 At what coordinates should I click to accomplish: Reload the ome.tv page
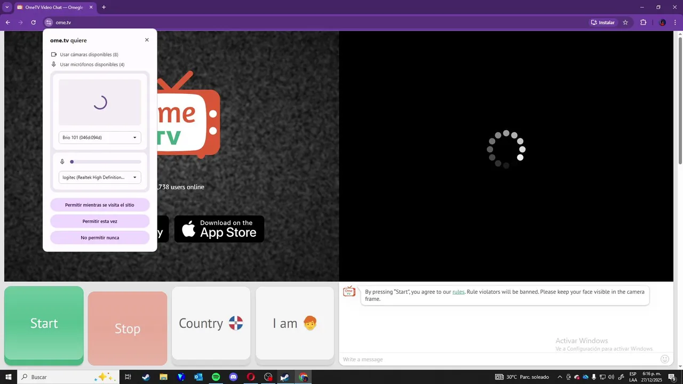pyautogui.click(x=33, y=22)
